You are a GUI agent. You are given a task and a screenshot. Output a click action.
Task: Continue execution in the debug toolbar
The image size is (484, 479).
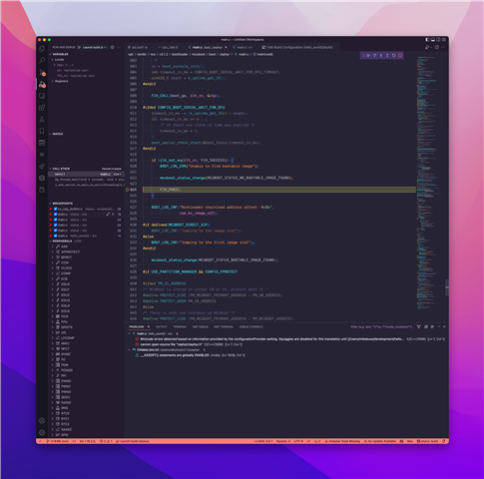coord(368,56)
